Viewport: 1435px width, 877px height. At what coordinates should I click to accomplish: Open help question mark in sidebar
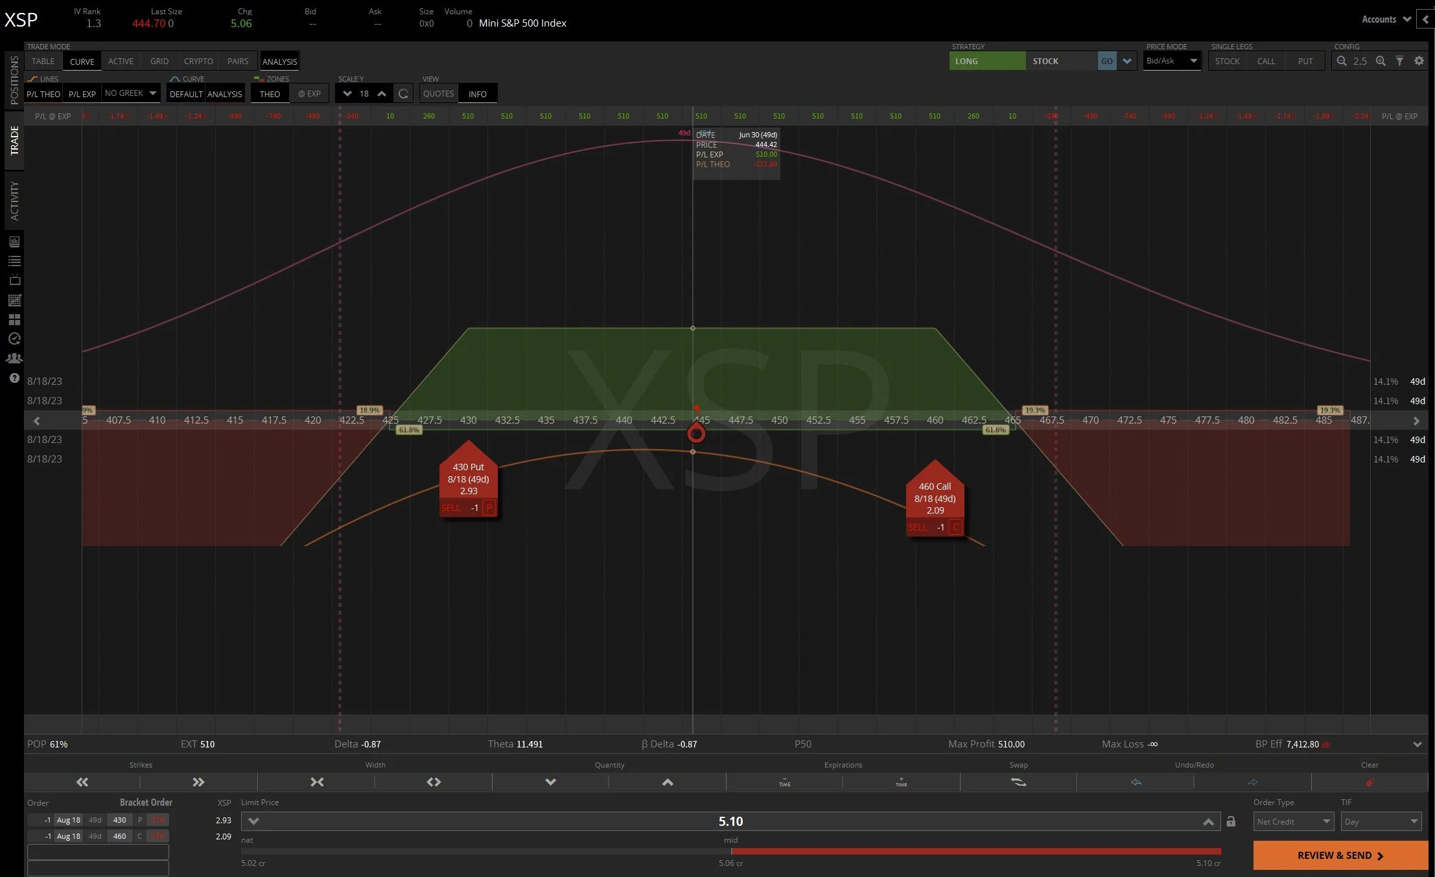point(14,378)
